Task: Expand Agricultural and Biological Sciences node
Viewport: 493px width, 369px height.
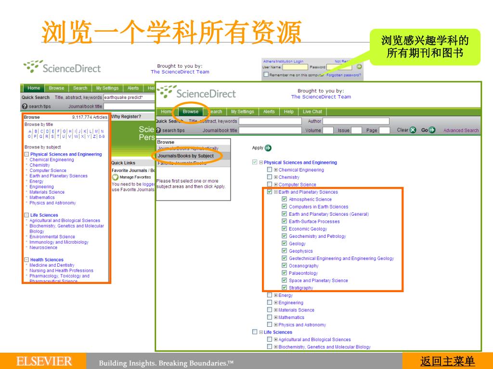Action: pyautogui.click(x=276, y=340)
